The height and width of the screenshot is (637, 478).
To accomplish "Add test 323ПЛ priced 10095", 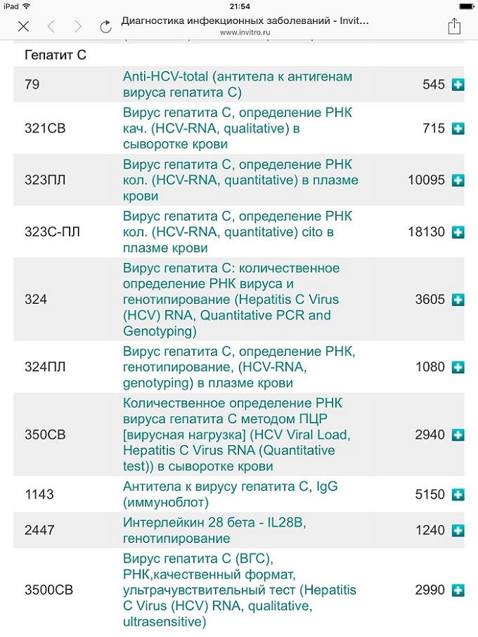I will pos(458,180).
